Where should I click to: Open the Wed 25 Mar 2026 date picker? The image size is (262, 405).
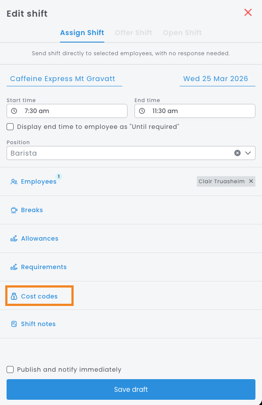click(x=217, y=79)
